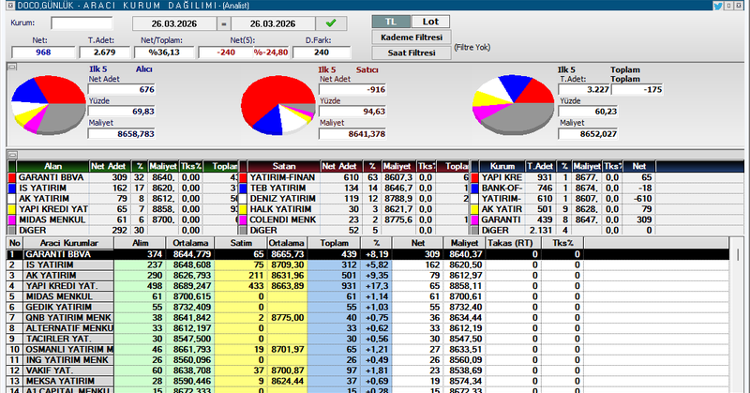Image resolution: width=750 pixels, height=393 pixels.
Task: Open Kademe Filtresi
Action: 412,38
